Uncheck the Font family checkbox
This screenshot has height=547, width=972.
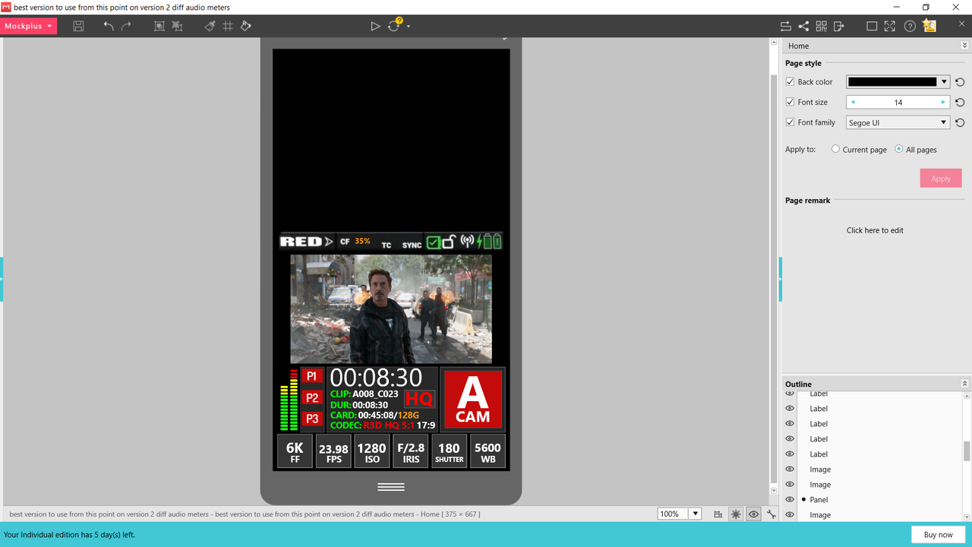click(x=790, y=122)
